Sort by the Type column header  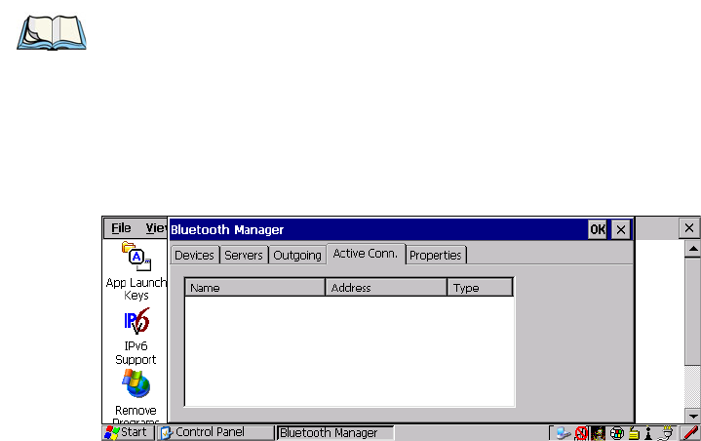tap(480, 287)
